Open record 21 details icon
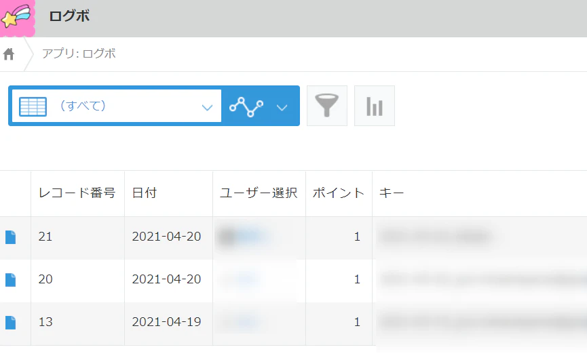Screen dimensions: 587x362 point(10,237)
